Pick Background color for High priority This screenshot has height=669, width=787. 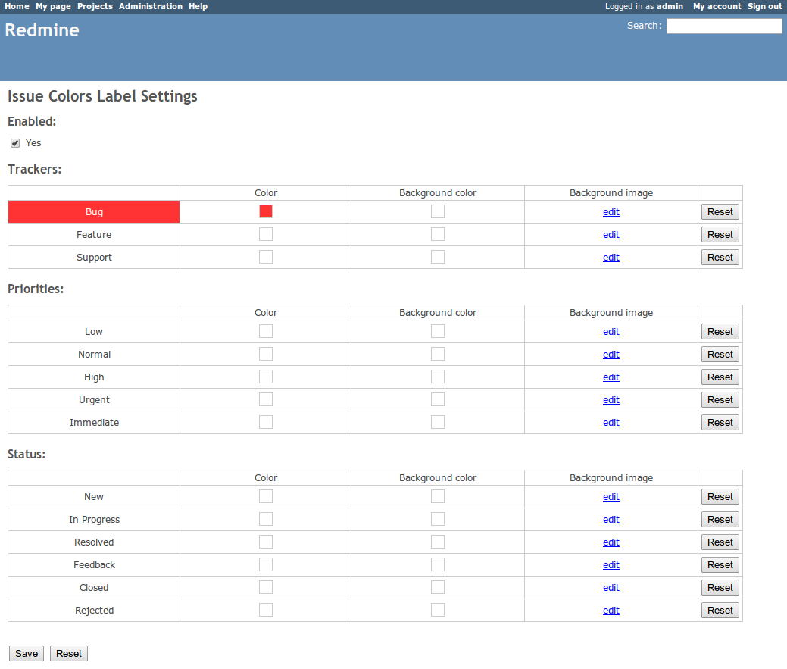438,377
